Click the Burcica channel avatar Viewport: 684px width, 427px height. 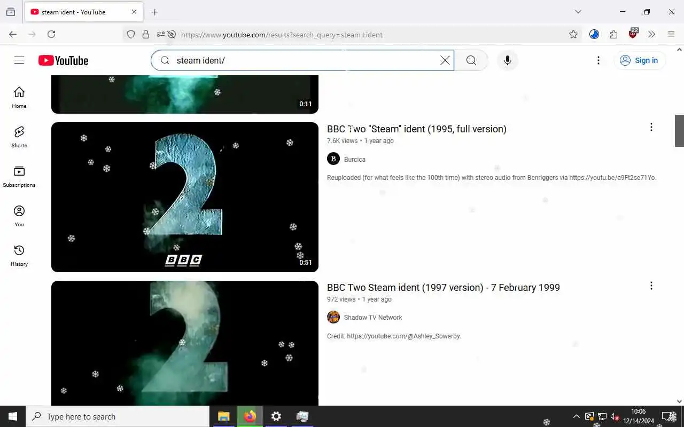tap(333, 159)
